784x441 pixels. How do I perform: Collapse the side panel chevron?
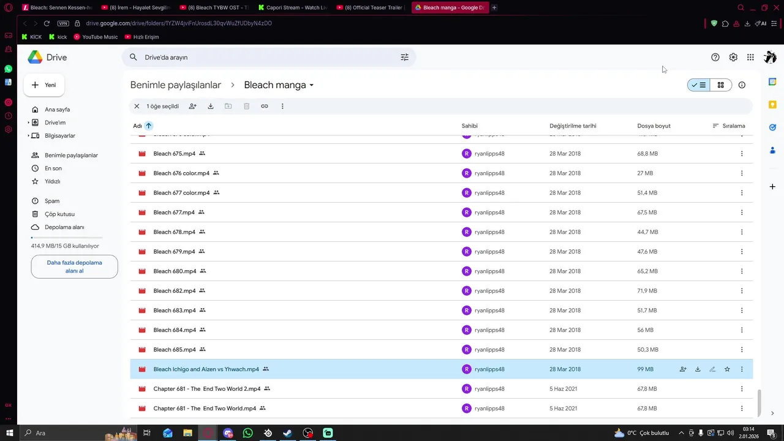click(x=772, y=413)
